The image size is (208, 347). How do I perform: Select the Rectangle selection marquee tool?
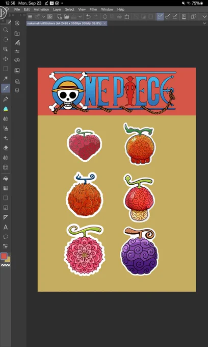coord(6,68)
